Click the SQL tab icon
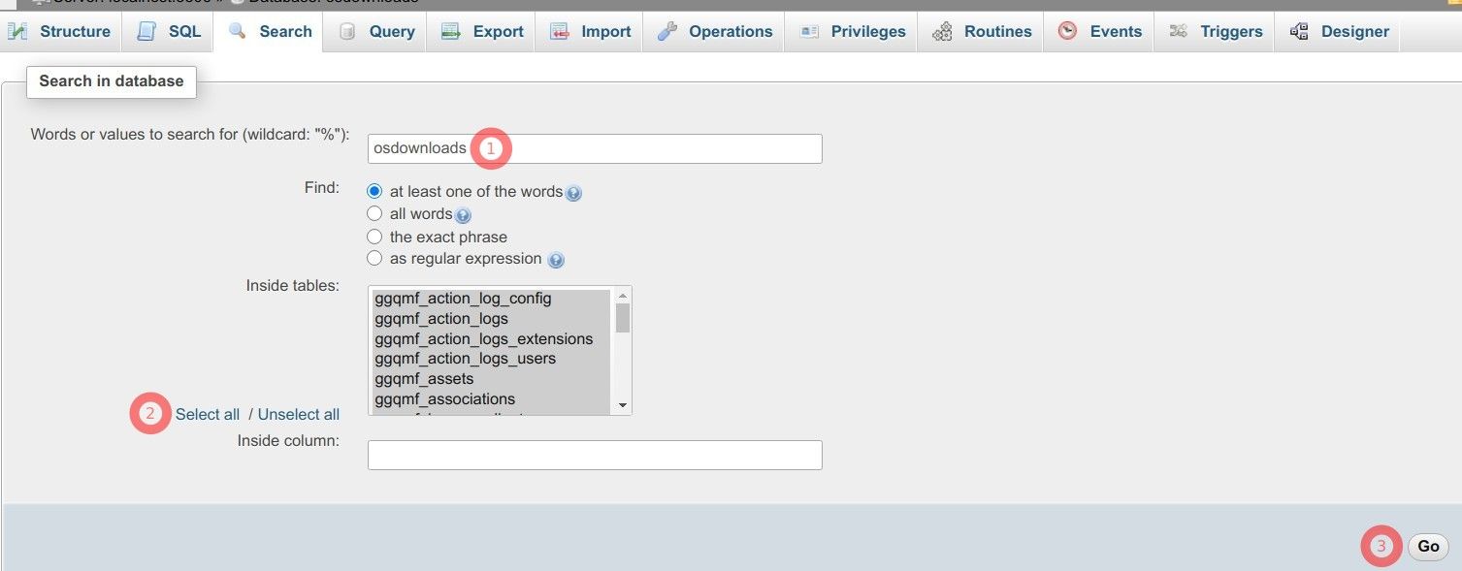Screen dimensions: 1462x571 pyautogui.click(x=146, y=32)
